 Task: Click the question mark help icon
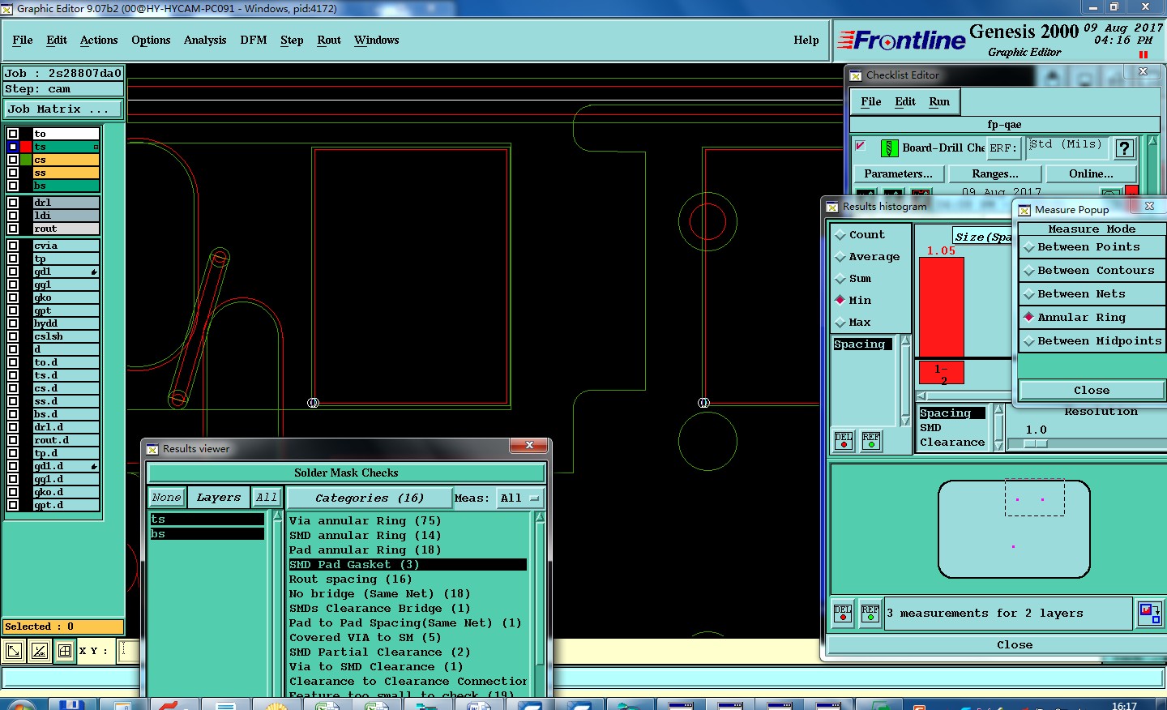tap(1124, 148)
